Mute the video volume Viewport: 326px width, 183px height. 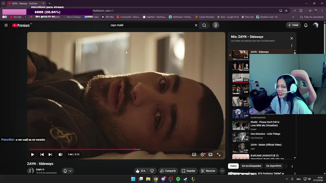[60, 154]
